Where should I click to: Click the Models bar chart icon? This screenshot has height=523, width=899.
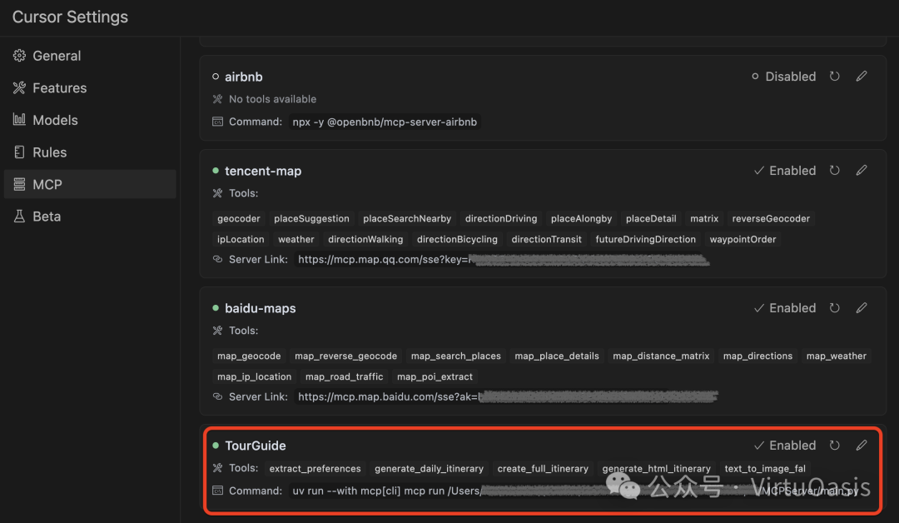pos(19,119)
